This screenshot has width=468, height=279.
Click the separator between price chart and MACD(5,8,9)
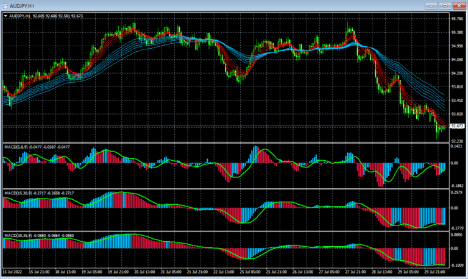click(224, 143)
